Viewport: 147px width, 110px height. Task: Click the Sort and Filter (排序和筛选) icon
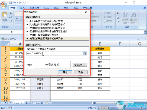coord(126,14)
